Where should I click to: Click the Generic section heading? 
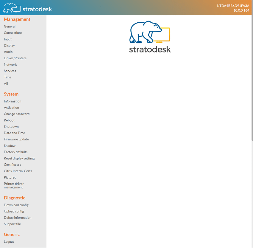click(x=12, y=234)
